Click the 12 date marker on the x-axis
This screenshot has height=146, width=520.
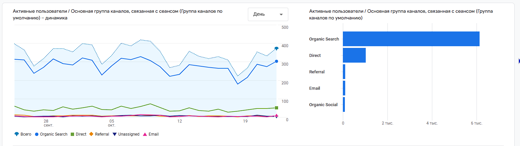(180, 121)
